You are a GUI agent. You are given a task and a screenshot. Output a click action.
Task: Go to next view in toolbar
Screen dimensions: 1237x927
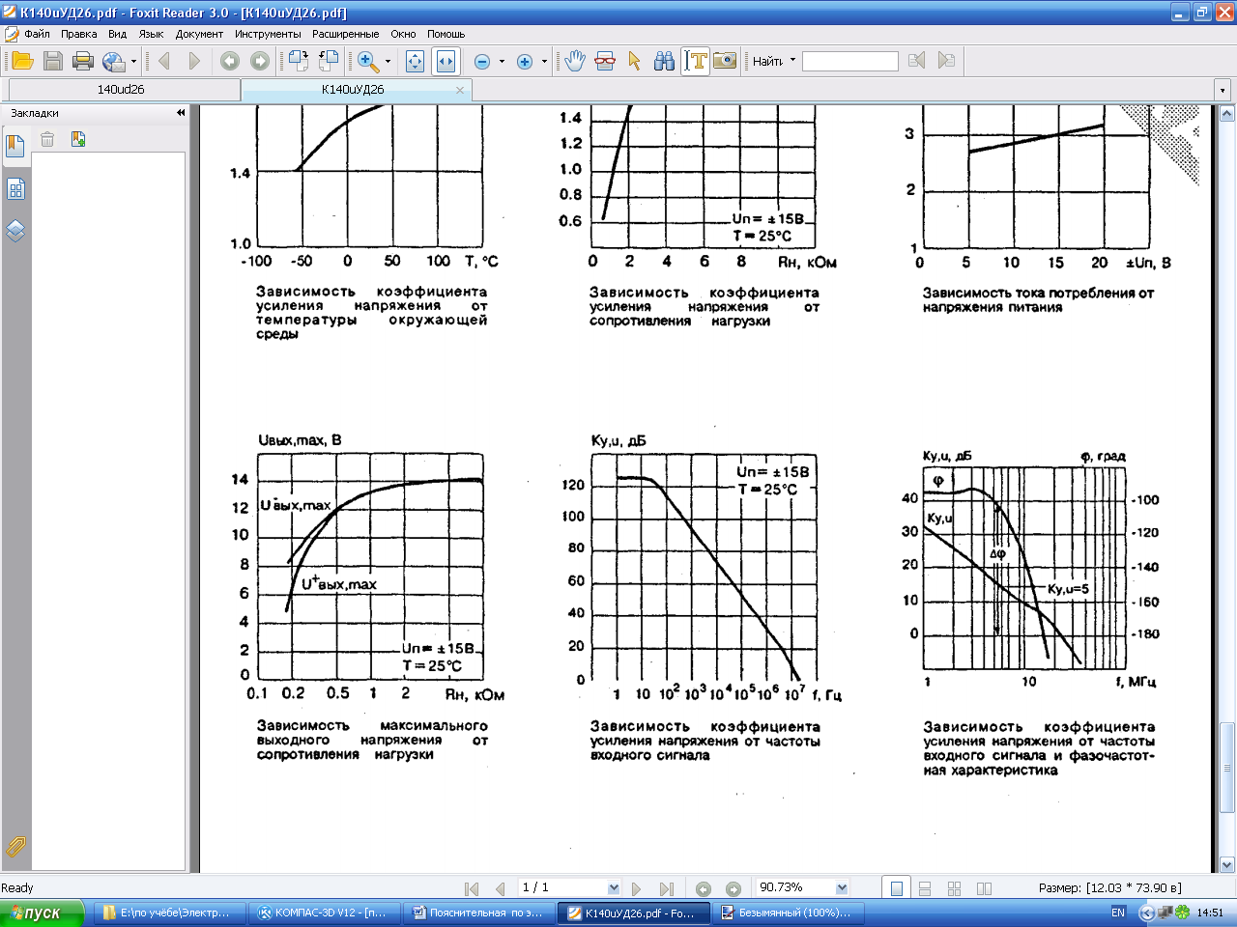tap(260, 61)
